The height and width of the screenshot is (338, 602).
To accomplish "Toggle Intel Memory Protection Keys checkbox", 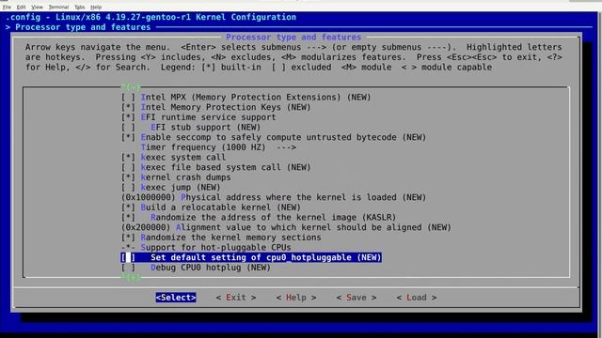I will tap(128, 107).
